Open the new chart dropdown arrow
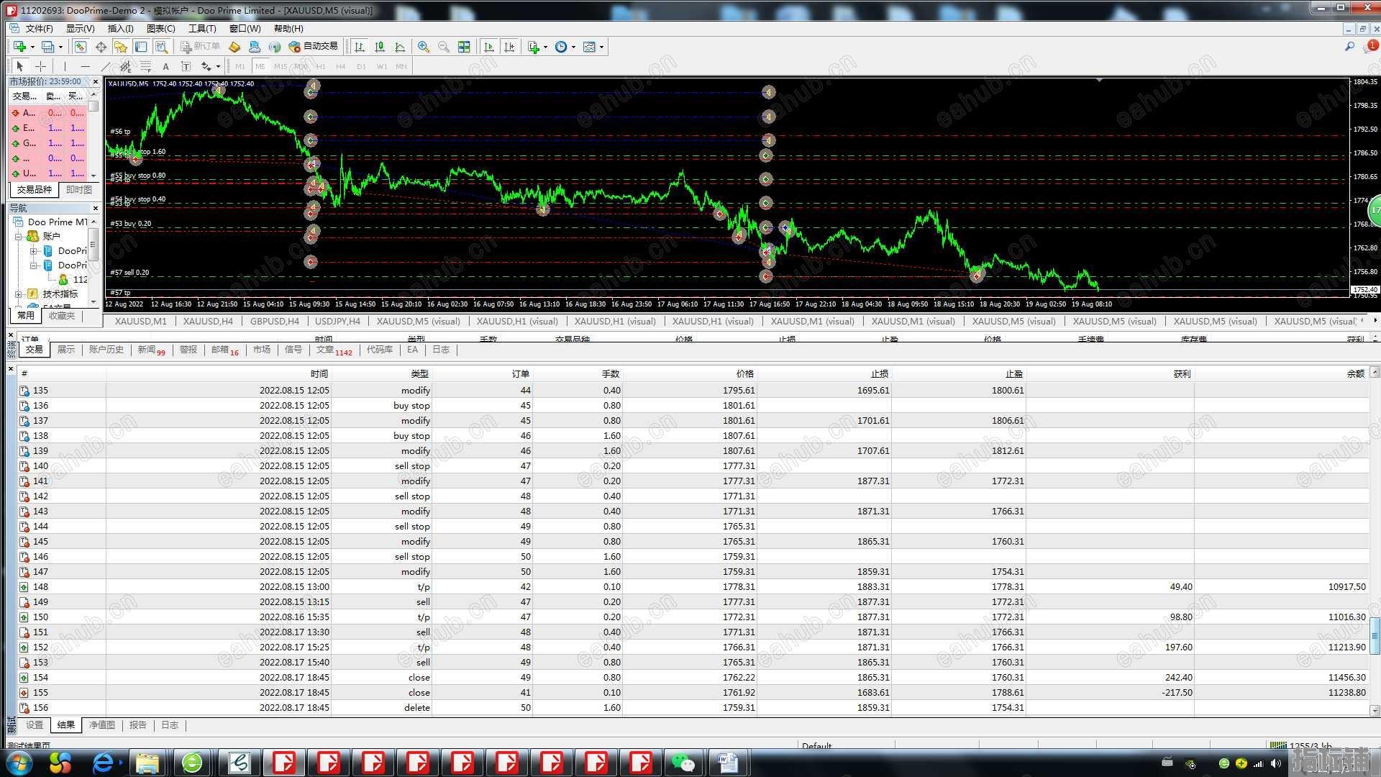 pos(32,47)
